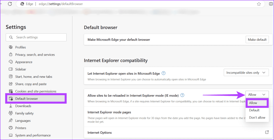Screen dimensions: 274x140
Task: Click the Printers icon
Action: point(11,128)
